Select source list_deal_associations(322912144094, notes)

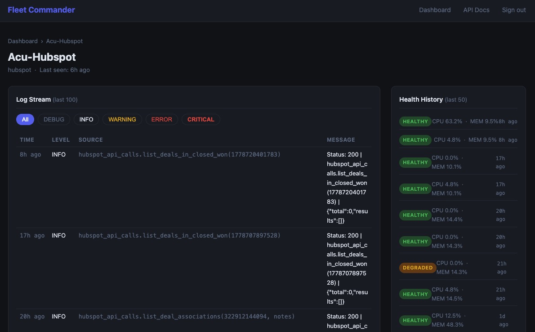click(x=187, y=316)
